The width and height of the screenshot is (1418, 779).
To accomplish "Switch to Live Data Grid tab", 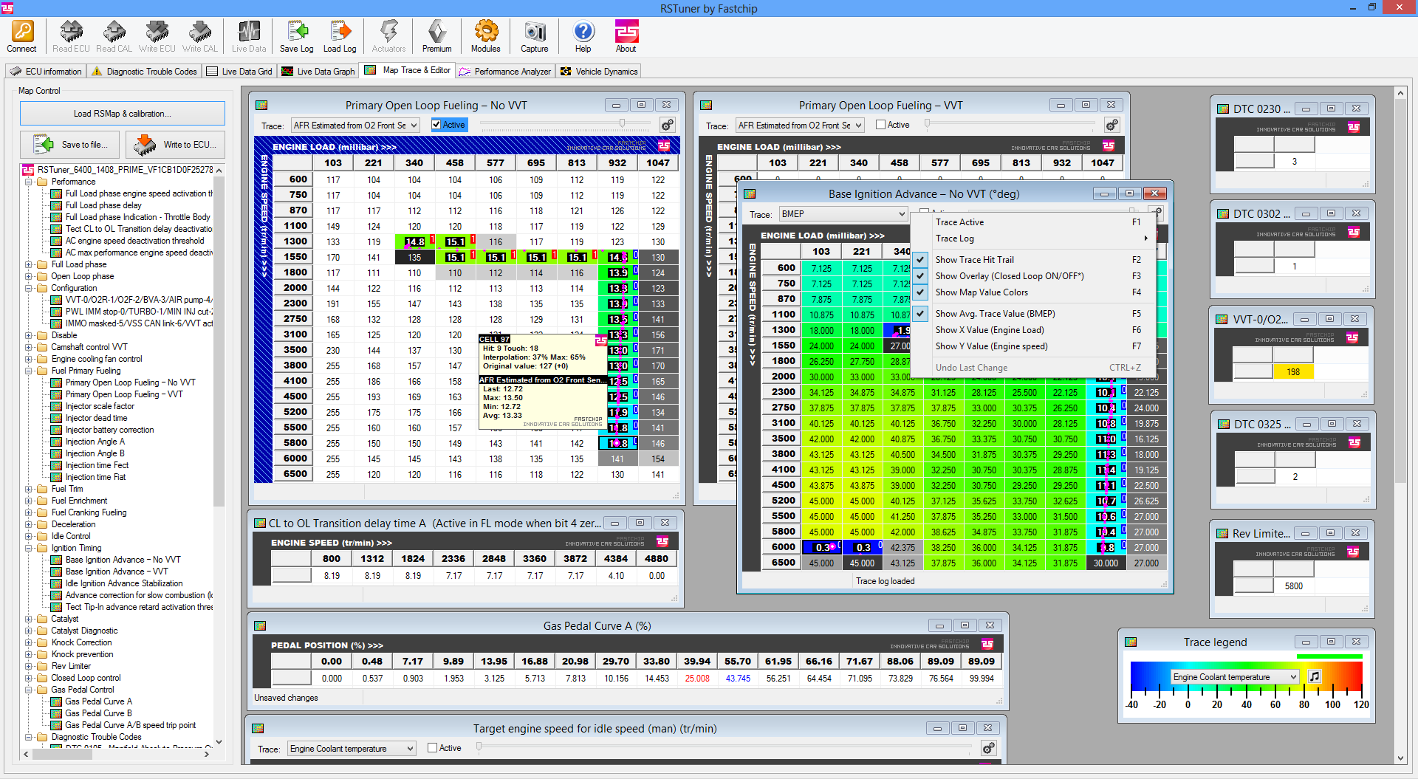I will pyautogui.click(x=239, y=72).
